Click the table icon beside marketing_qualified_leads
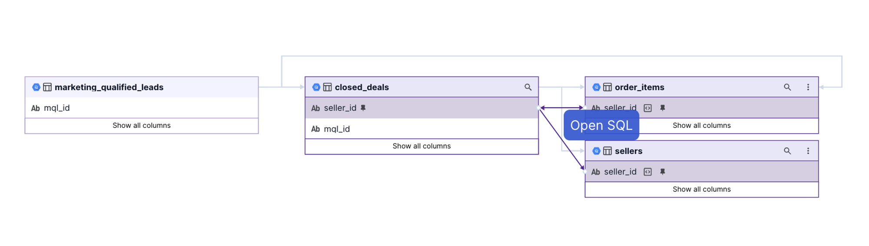869x246 pixels. pyautogui.click(x=47, y=87)
